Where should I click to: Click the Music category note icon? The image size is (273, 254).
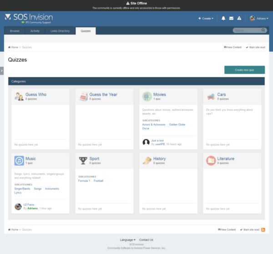pos(19,161)
